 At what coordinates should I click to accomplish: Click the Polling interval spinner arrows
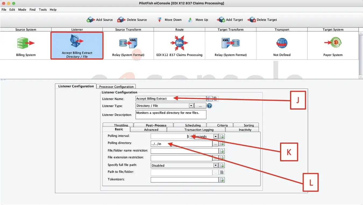[191, 137]
